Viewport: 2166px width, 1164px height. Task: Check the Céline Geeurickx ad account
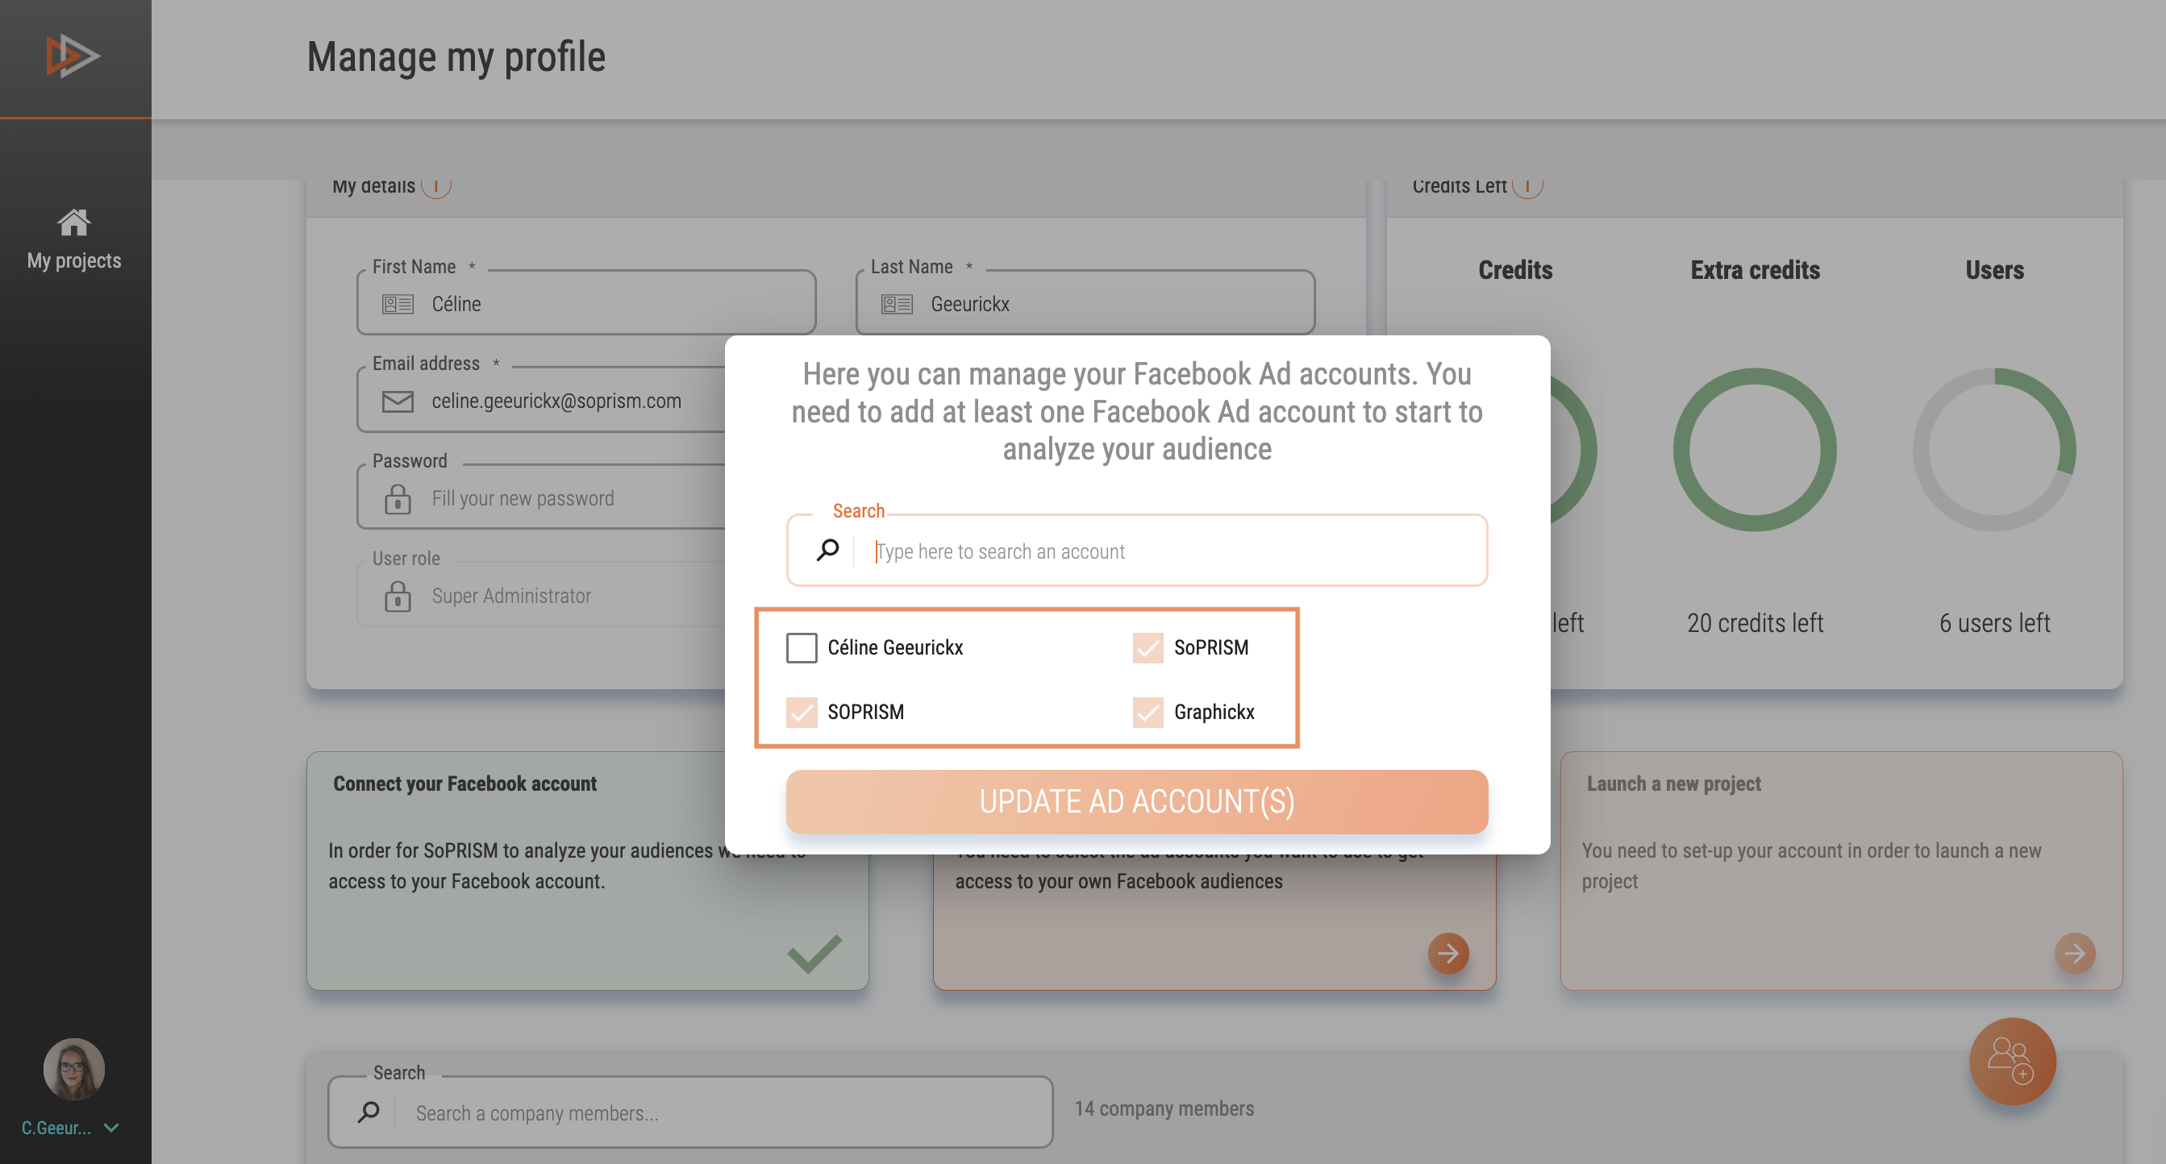[x=802, y=648]
